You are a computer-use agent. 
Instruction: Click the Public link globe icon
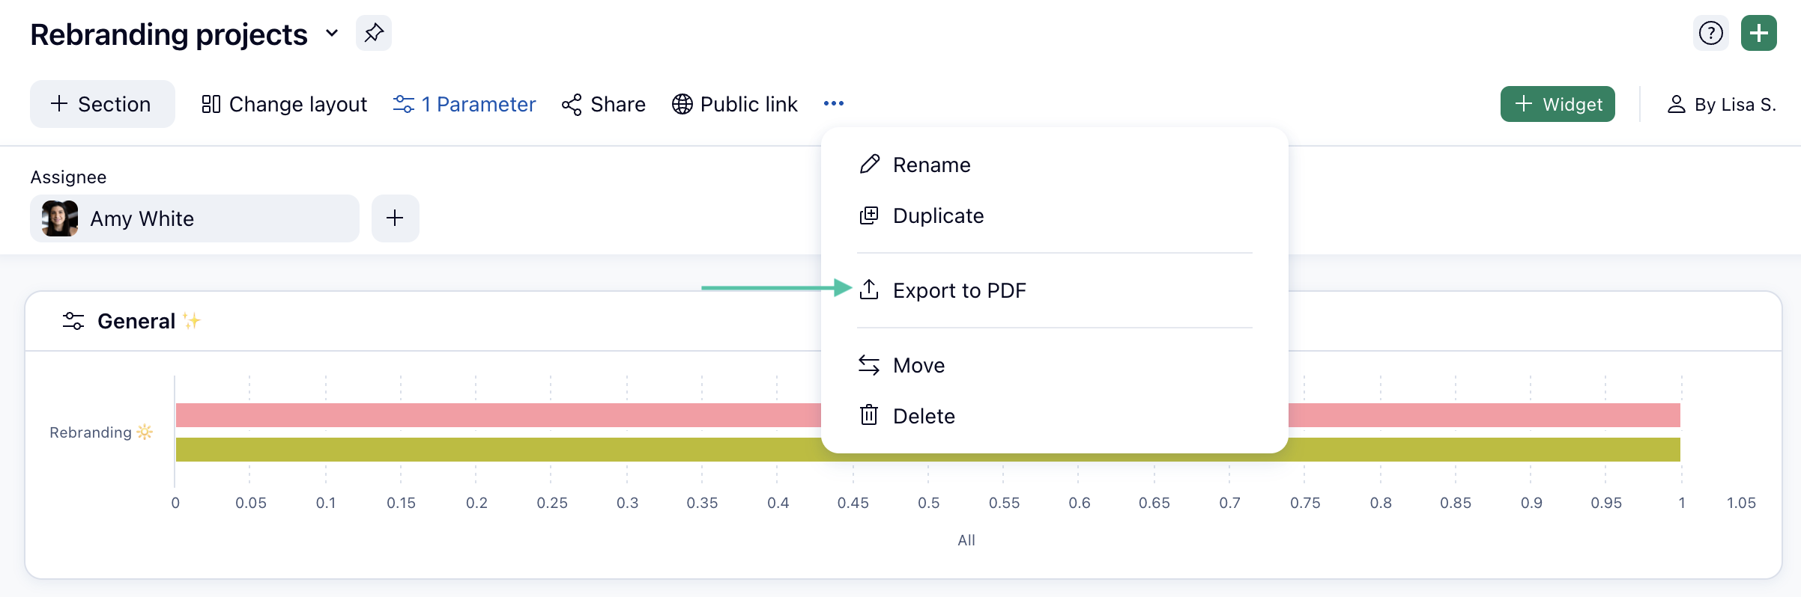point(682,104)
